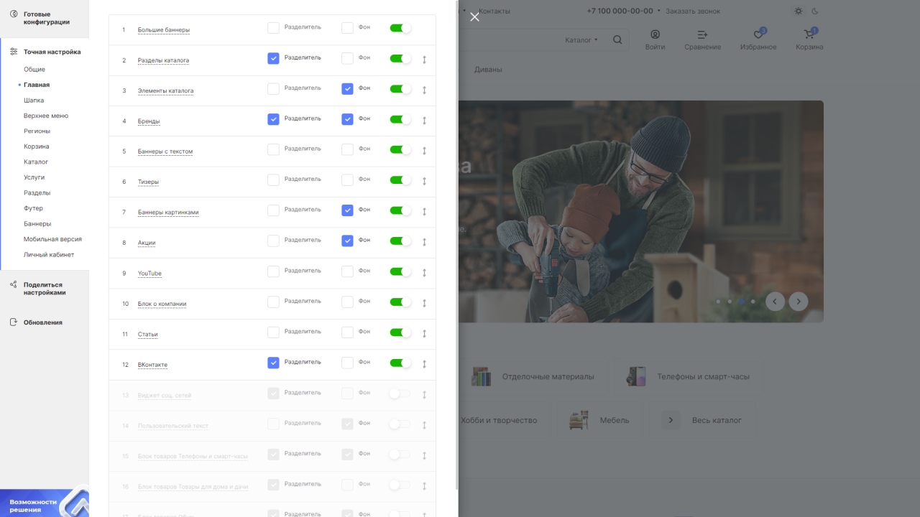The width and height of the screenshot is (920, 517).
Task: Click the Поделиться настройками share icon
Action: (x=13, y=285)
